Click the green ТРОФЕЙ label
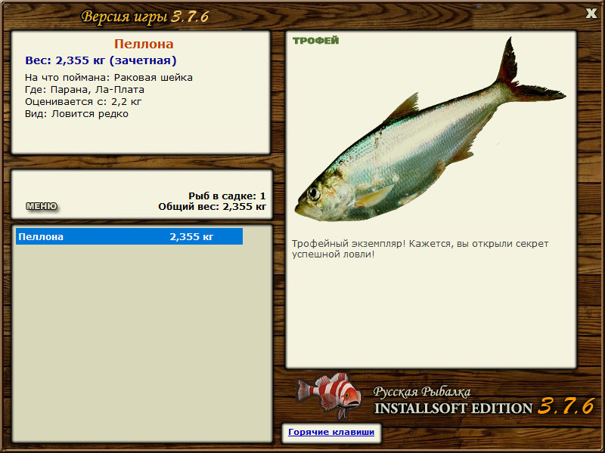 (315, 41)
